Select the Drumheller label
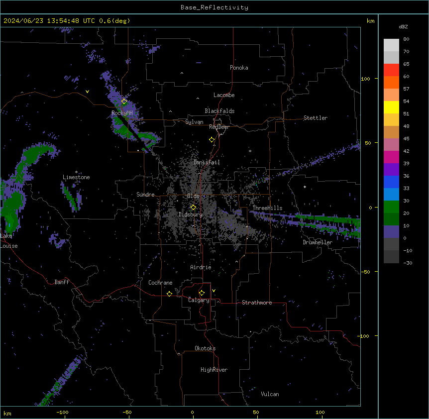This screenshot has height=419, width=429. 318,242
